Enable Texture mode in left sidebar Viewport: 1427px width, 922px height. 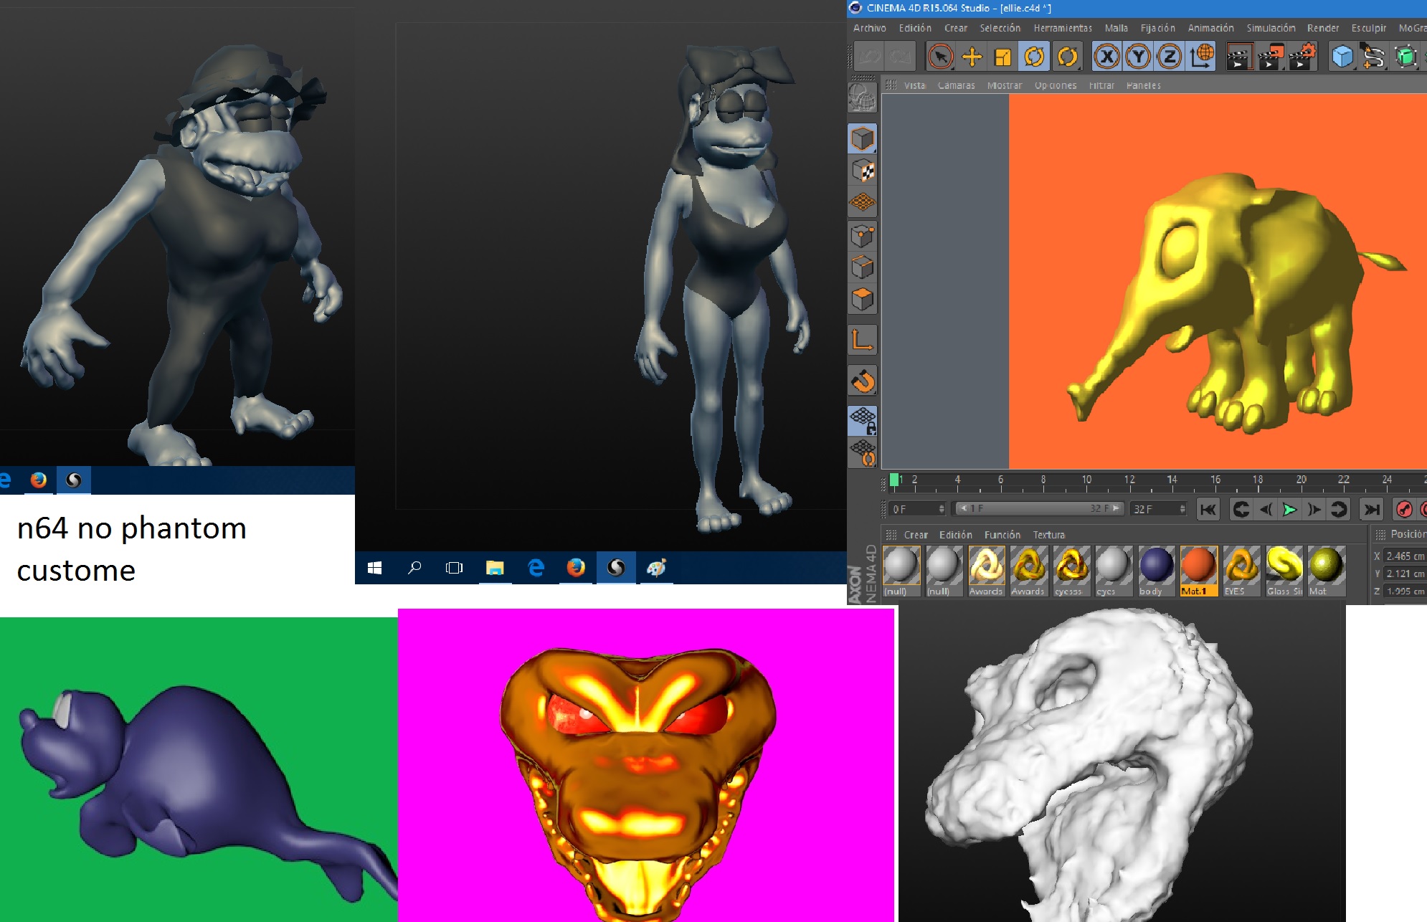863,171
